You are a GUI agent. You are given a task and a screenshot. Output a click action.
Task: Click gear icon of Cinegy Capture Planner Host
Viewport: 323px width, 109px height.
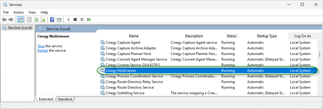coord(103,54)
